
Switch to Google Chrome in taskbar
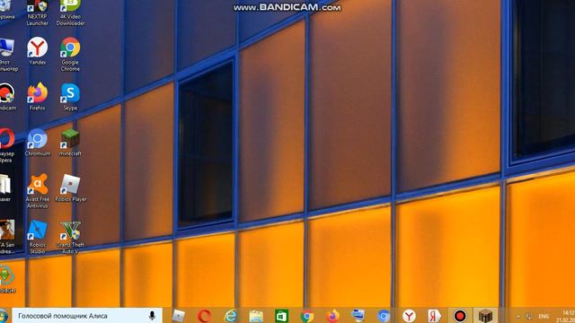click(307, 316)
